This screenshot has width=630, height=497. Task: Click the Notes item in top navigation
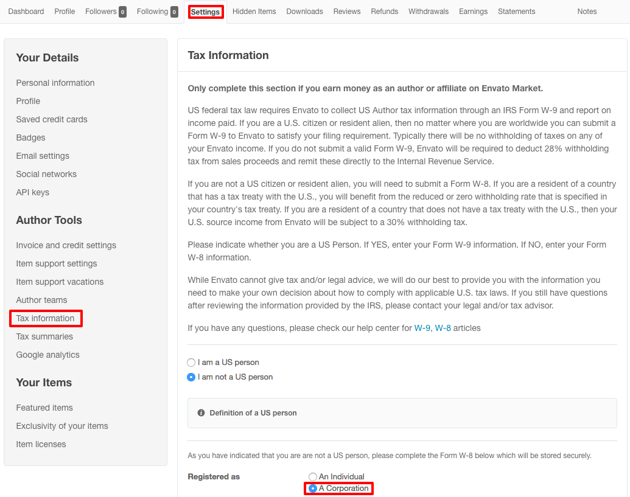(x=587, y=12)
